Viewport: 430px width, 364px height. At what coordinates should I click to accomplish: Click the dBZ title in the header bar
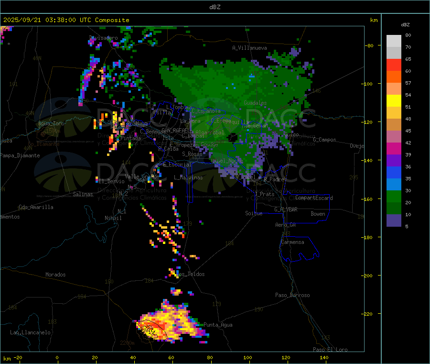tap(215, 7)
